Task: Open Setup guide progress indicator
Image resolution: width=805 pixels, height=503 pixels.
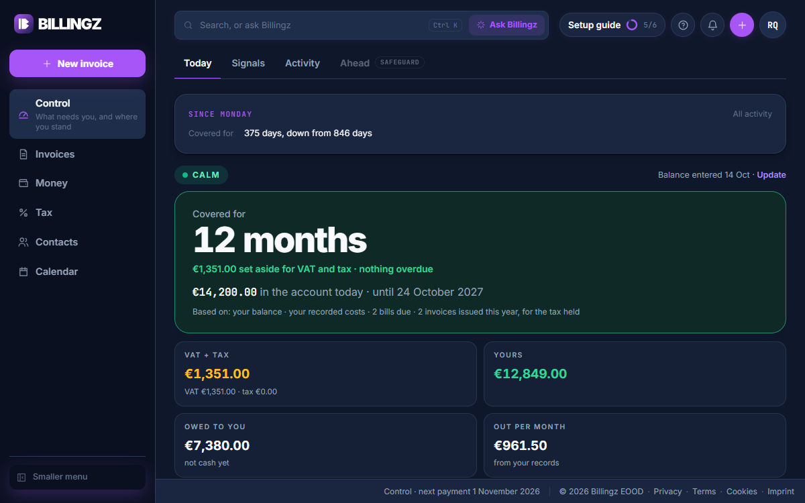Action: pos(612,25)
